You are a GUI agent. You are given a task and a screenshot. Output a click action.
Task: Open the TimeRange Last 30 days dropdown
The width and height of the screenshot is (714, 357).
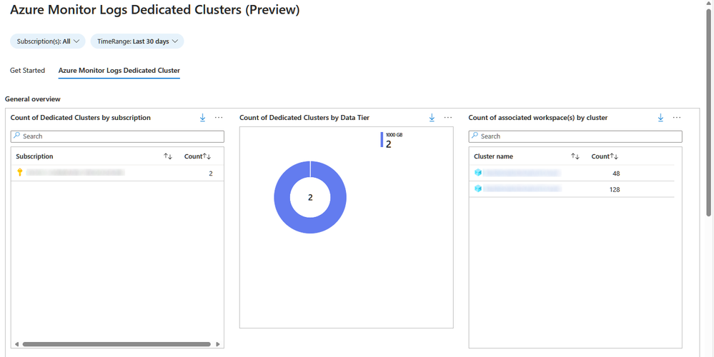[137, 41]
